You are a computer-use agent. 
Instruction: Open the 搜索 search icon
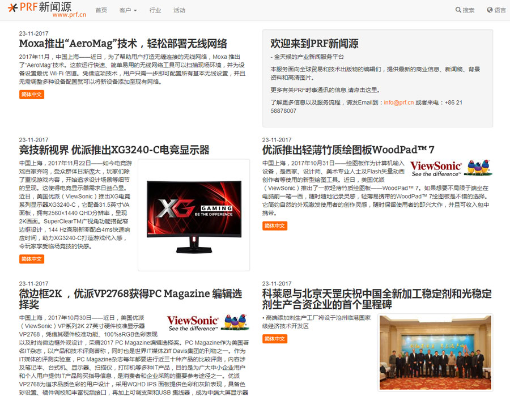[x=465, y=10]
